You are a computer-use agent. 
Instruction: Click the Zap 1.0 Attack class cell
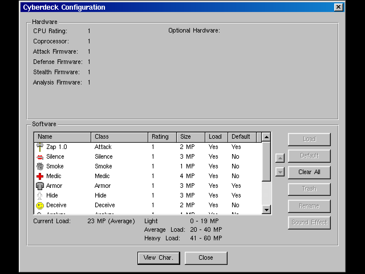point(103,147)
